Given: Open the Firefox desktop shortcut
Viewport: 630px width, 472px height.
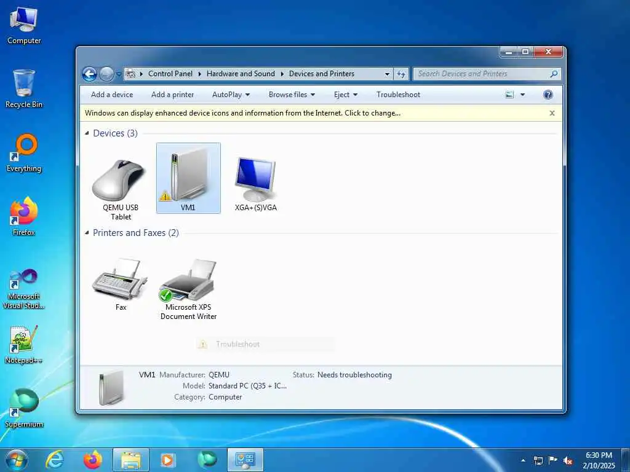Looking at the screenshot, I should click(x=24, y=216).
